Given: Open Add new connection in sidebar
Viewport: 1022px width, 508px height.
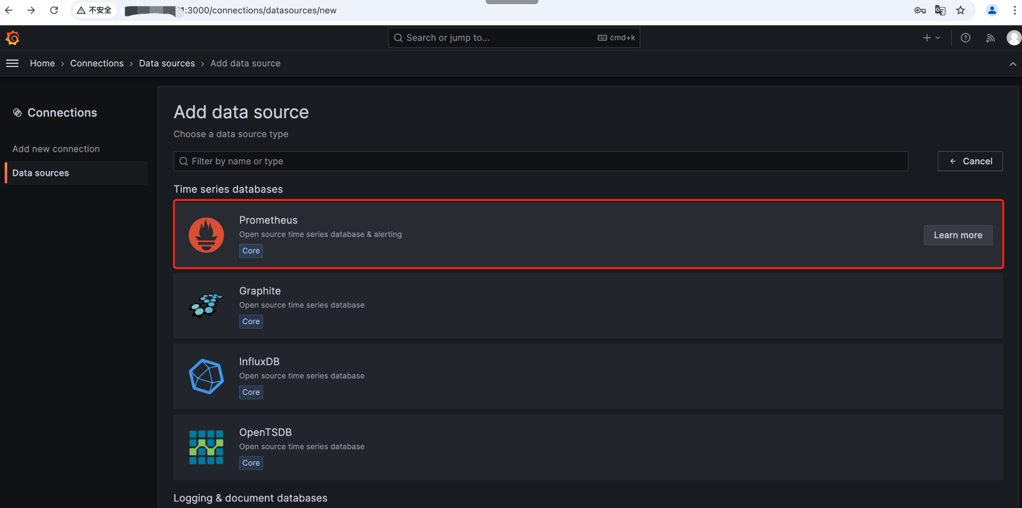Looking at the screenshot, I should click(56, 149).
